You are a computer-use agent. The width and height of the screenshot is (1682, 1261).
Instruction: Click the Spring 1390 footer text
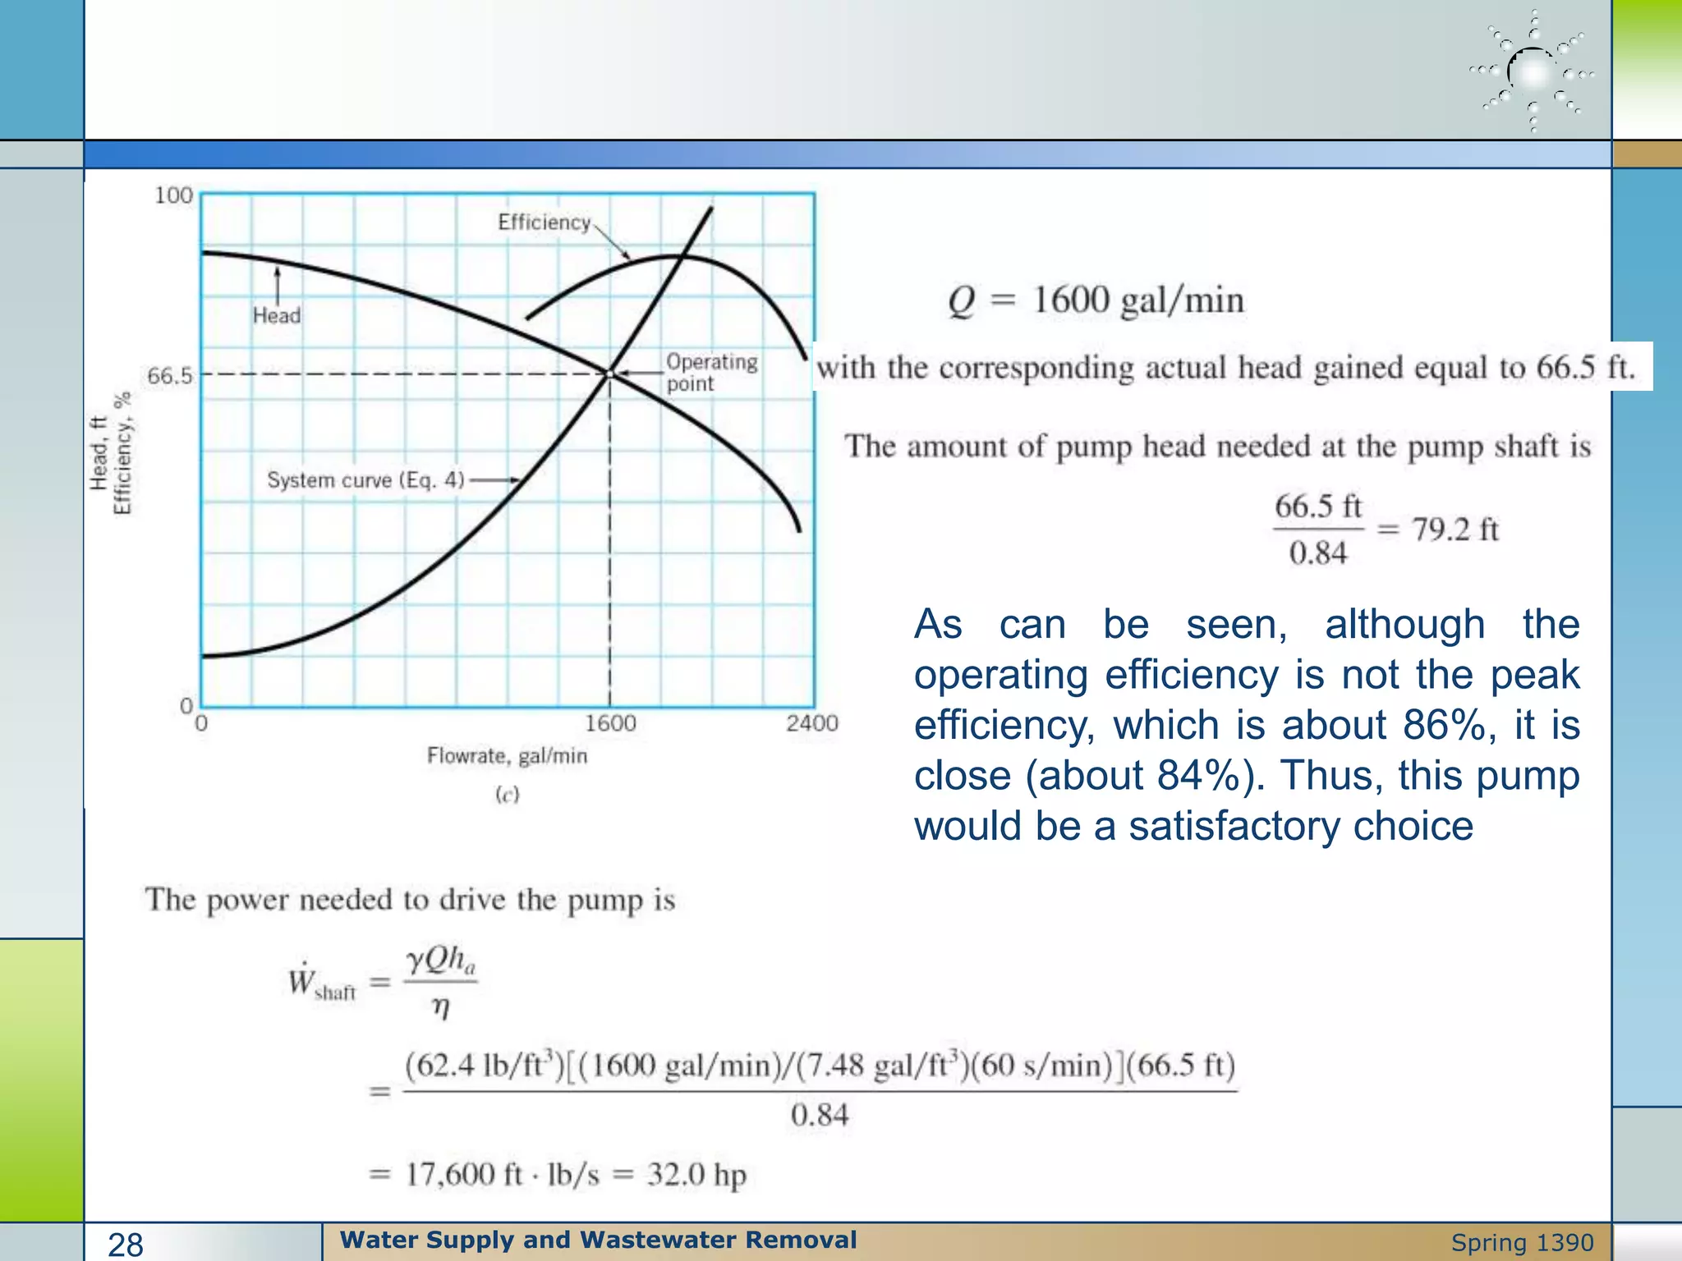click(x=1522, y=1243)
